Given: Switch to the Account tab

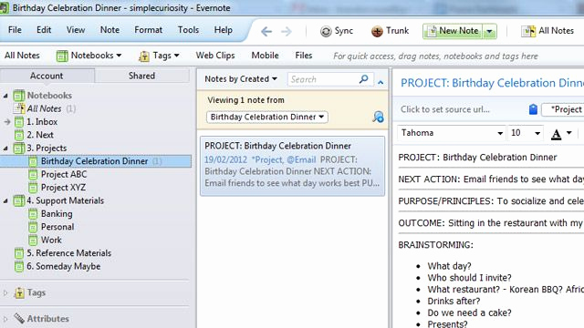Looking at the screenshot, I should [47, 76].
